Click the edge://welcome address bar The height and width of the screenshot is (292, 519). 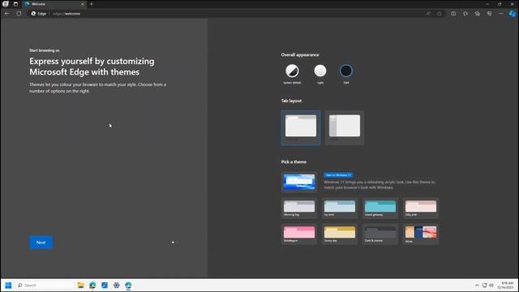tap(225, 14)
